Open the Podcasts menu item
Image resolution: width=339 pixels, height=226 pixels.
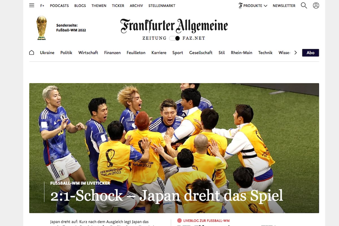click(59, 6)
